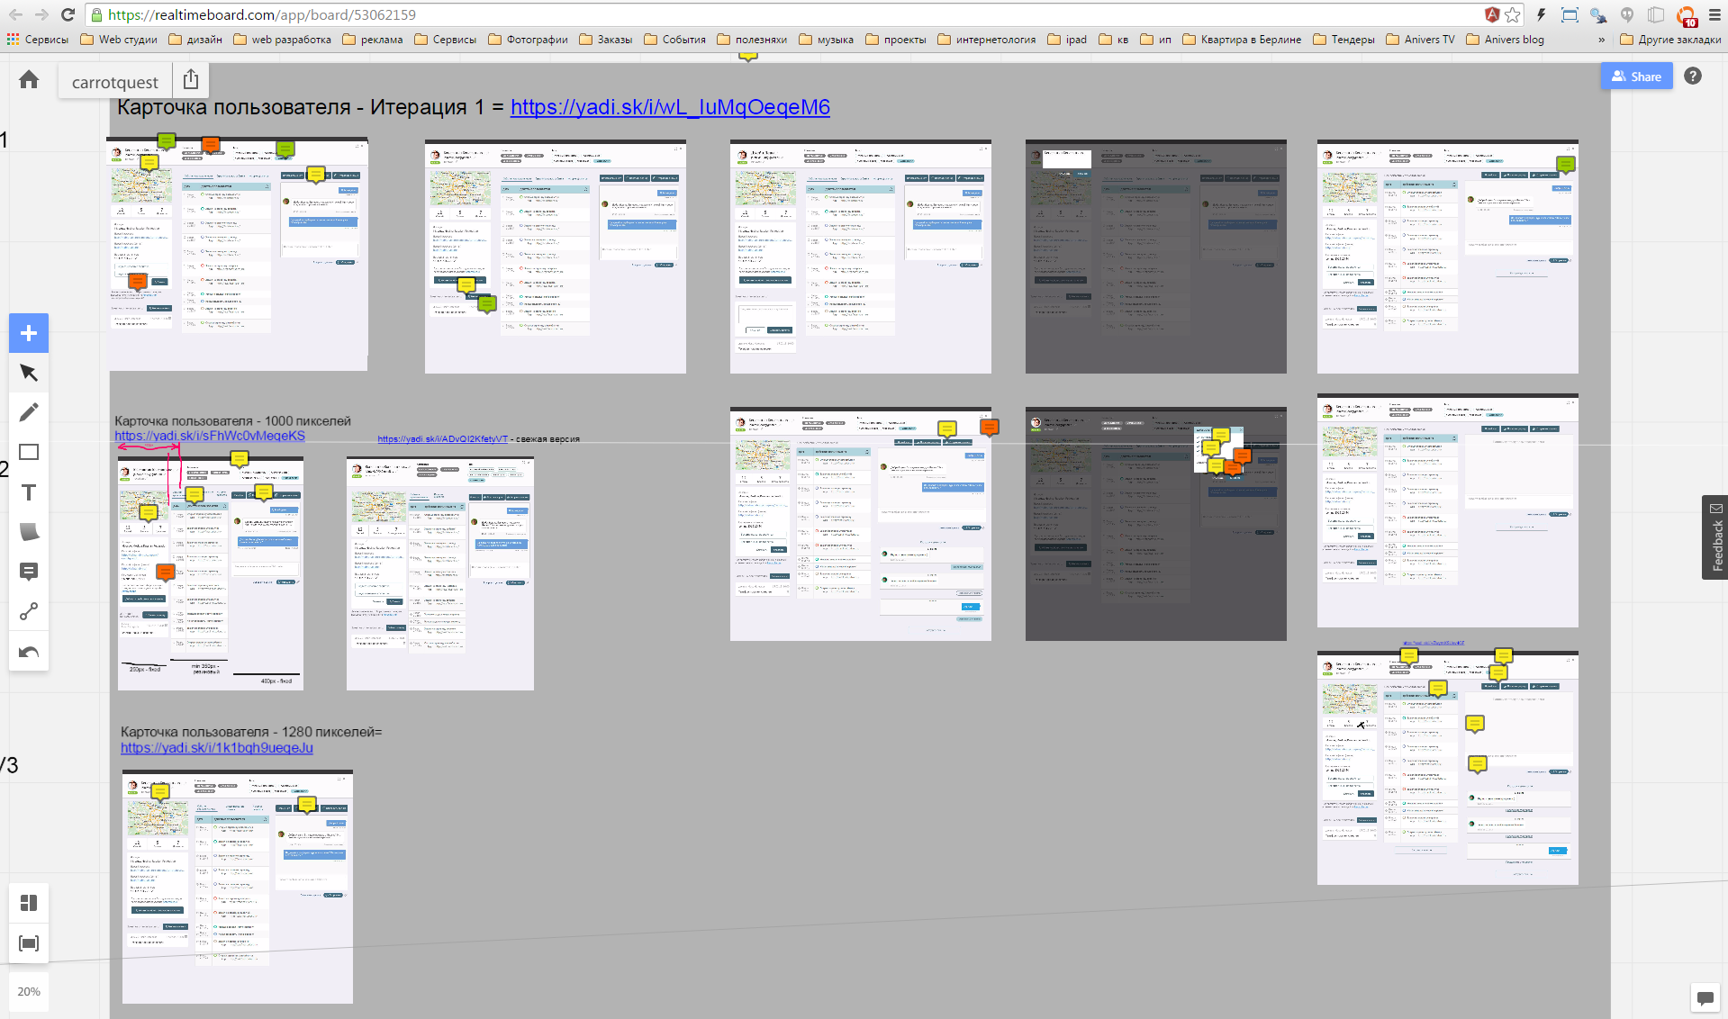Undo the last board action
The width and height of the screenshot is (1728, 1019).
29,652
